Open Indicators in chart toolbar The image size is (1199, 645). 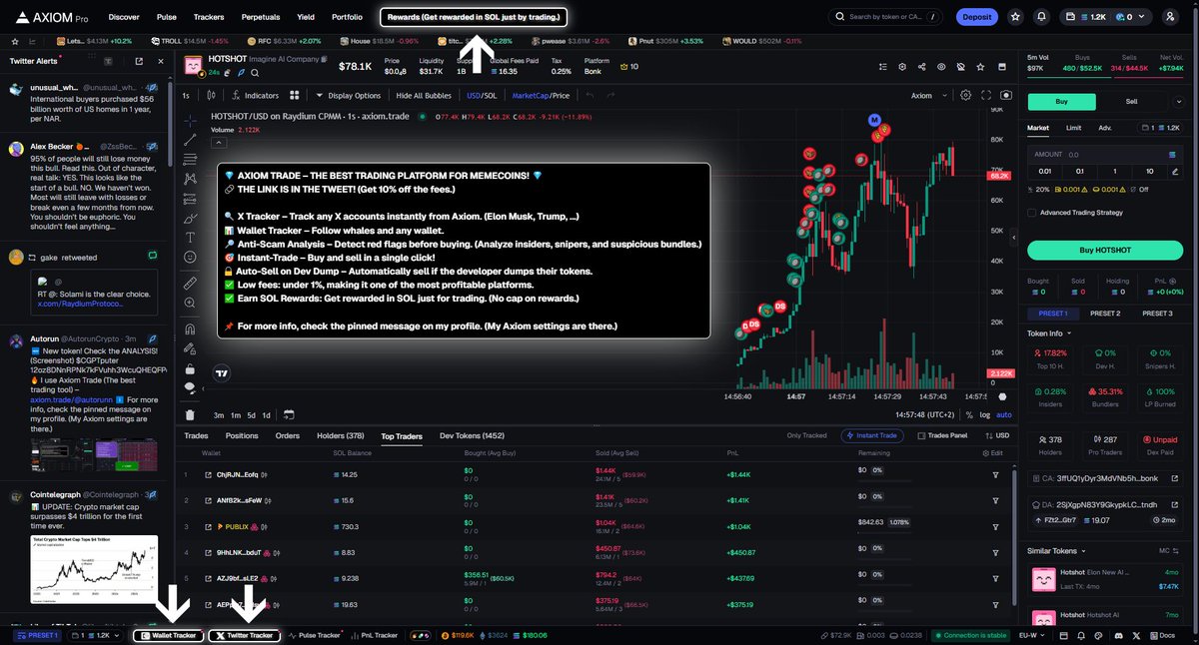point(255,96)
